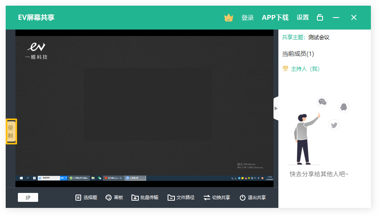Open the 设置 settings menu

303,17
